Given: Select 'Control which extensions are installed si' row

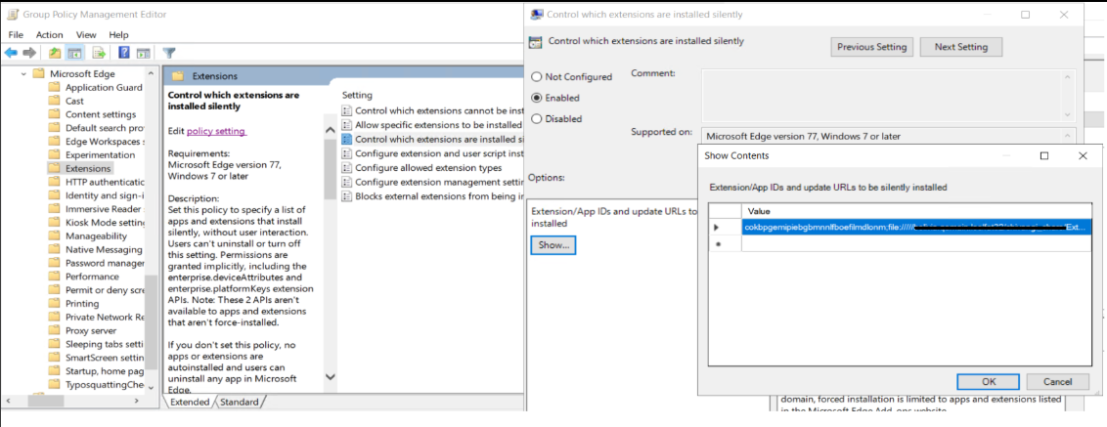Looking at the screenshot, I should pyautogui.click(x=432, y=139).
